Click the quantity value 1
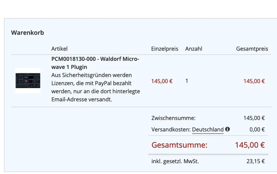The width and height of the screenshot is (277, 174). 187,81
